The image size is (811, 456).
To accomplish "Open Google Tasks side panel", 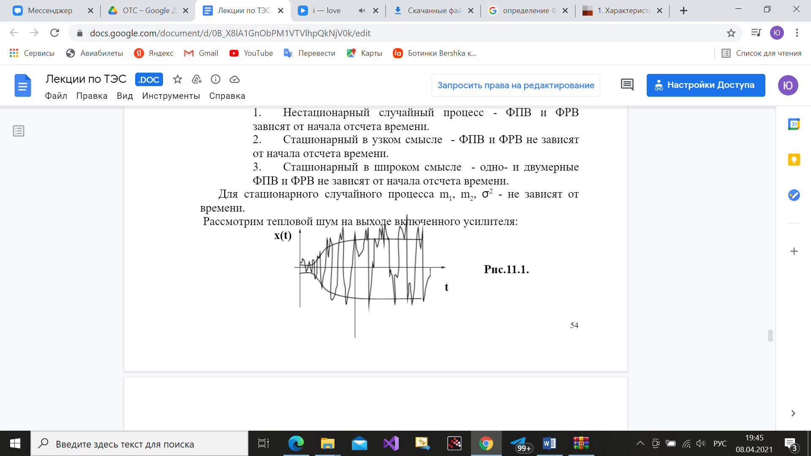I will point(794,195).
